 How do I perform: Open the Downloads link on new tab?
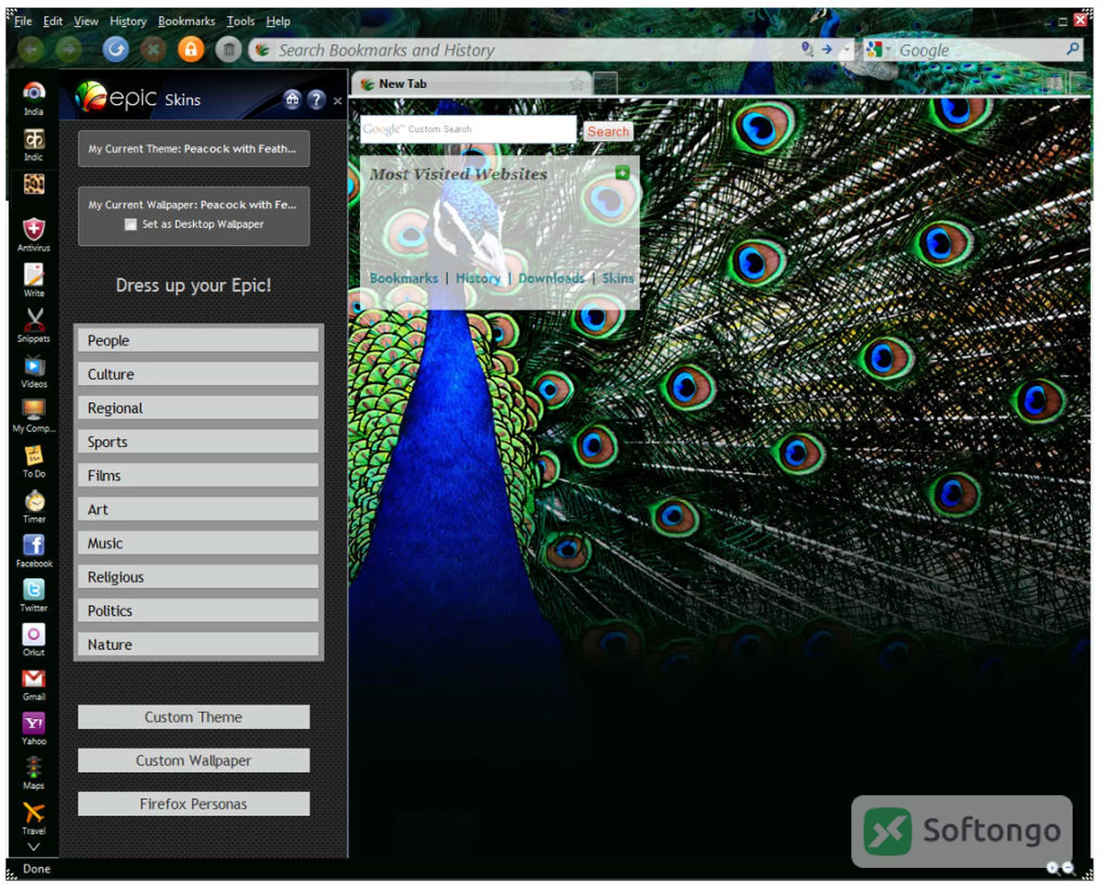tap(551, 279)
